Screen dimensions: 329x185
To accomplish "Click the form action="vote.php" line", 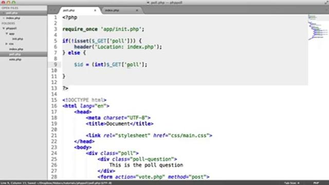I will (153, 177).
